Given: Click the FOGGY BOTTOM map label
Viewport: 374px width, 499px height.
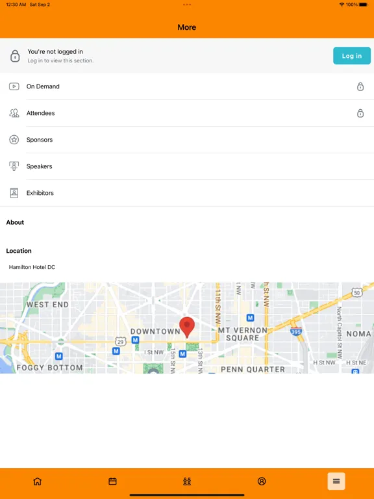Looking at the screenshot, I should tap(49, 368).
